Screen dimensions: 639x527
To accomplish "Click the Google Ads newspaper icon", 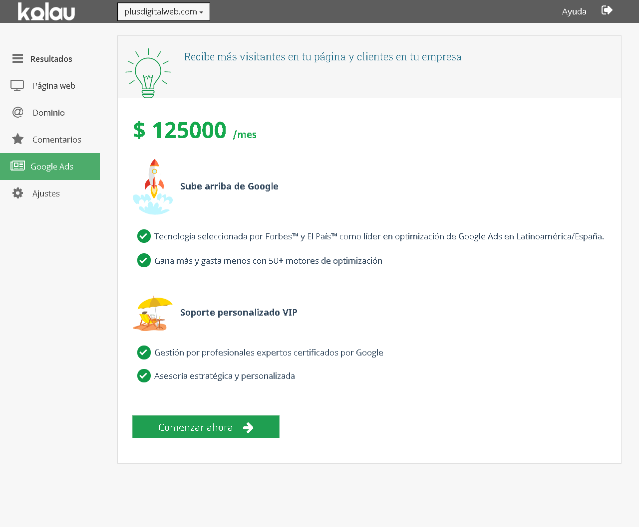I will [x=17, y=166].
